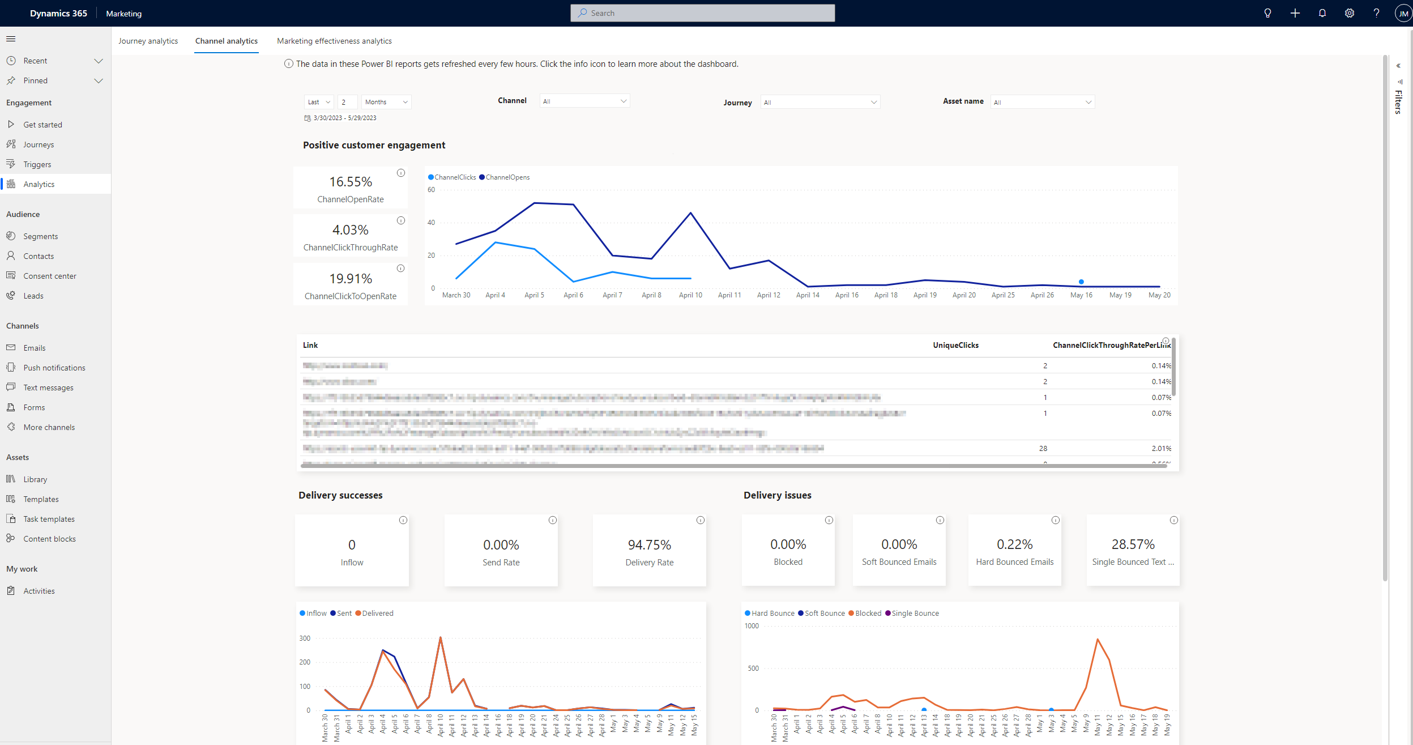
Task: Open the Channel filter dropdown
Action: point(584,101)
